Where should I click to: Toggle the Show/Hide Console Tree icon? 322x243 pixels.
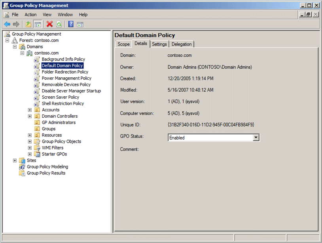point(38,24)
